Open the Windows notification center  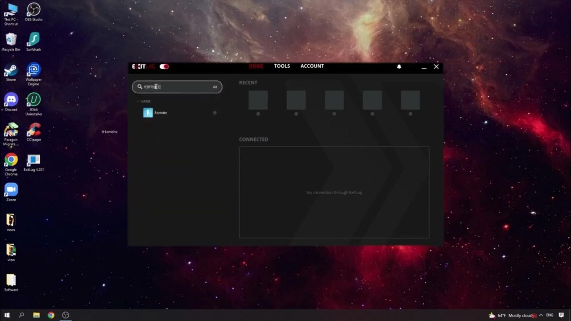pos(561,315)
